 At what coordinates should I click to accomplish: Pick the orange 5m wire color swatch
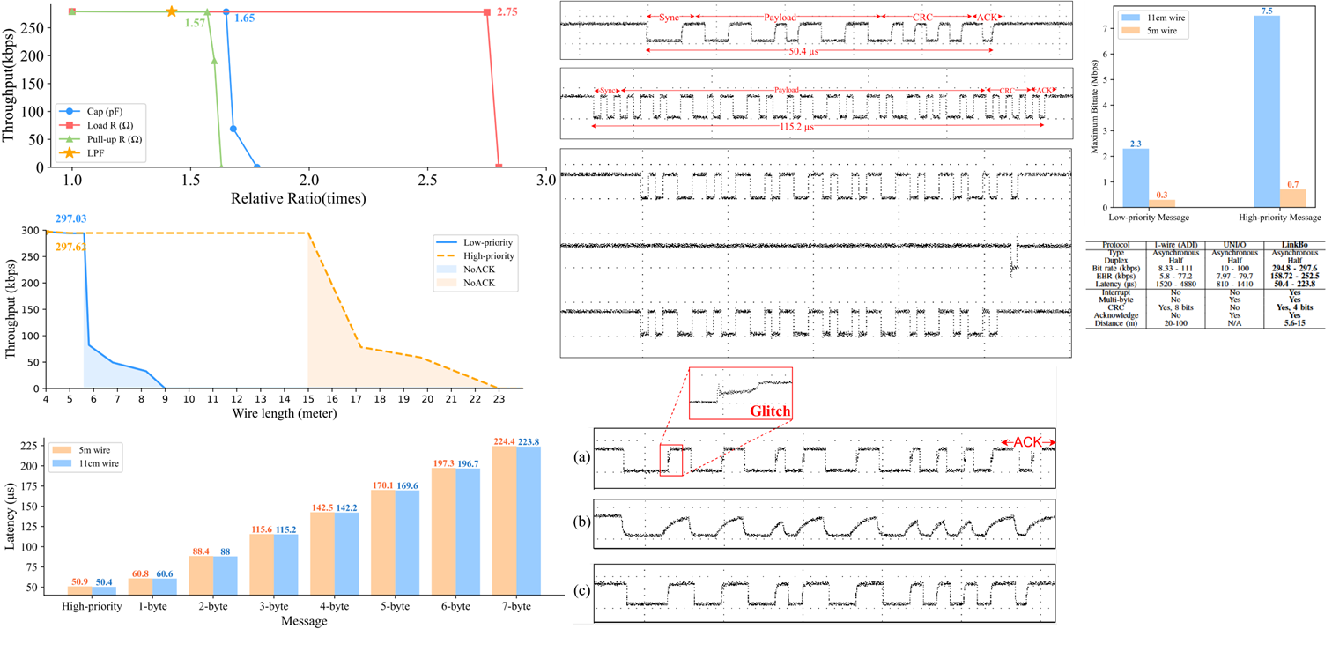coord(62,450)
